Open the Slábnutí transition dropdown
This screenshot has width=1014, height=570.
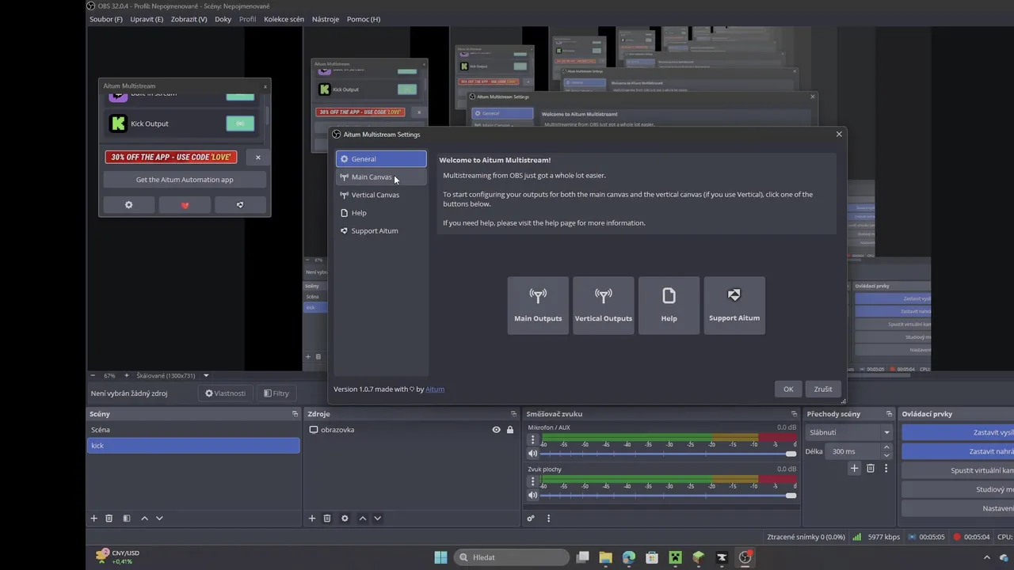(849, 432)
